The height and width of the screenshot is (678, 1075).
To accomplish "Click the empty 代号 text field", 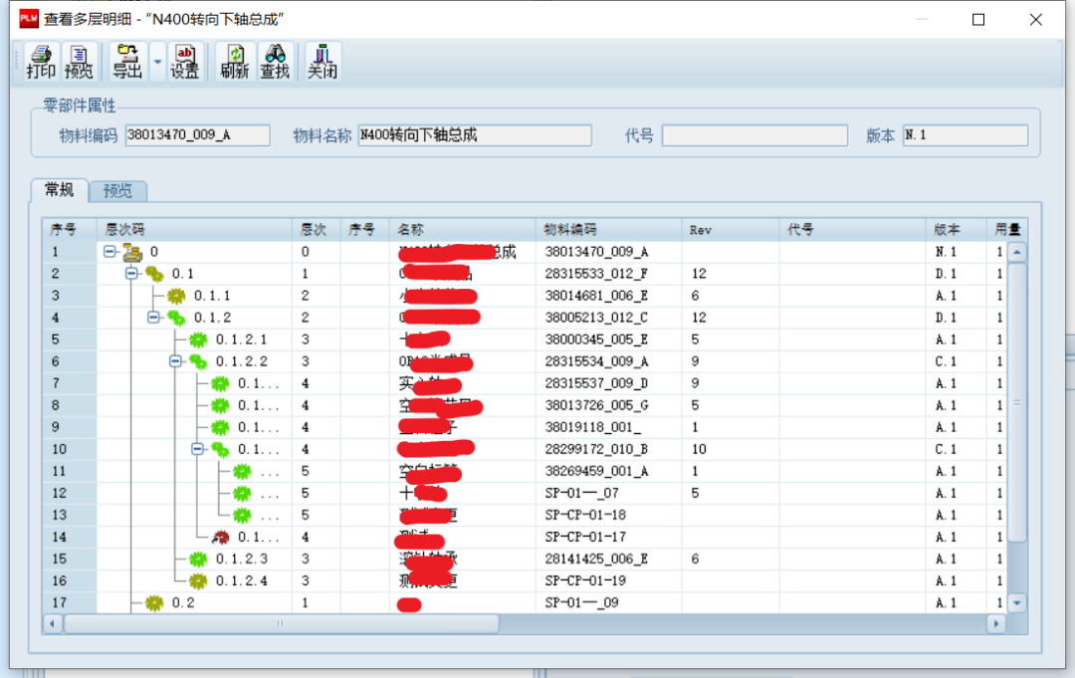I will pyautogui.click(x=754, y=135).
